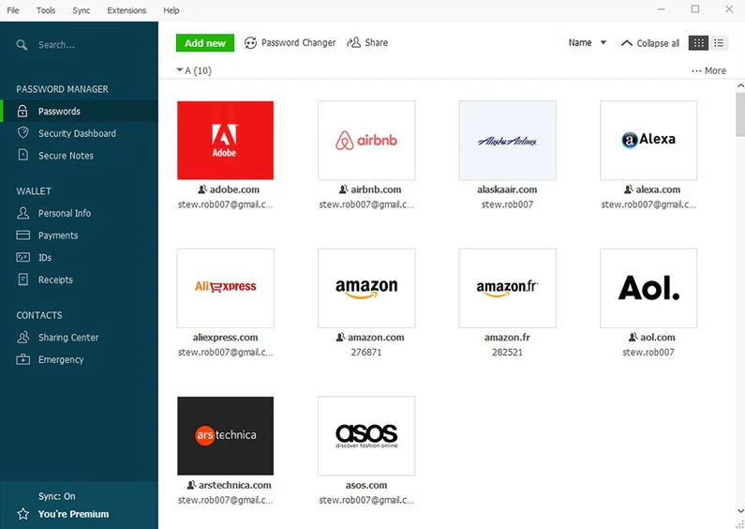Click the Passwords lock icon in sidebar
This screenshot has width=745, height=529.
pos(22,111)
